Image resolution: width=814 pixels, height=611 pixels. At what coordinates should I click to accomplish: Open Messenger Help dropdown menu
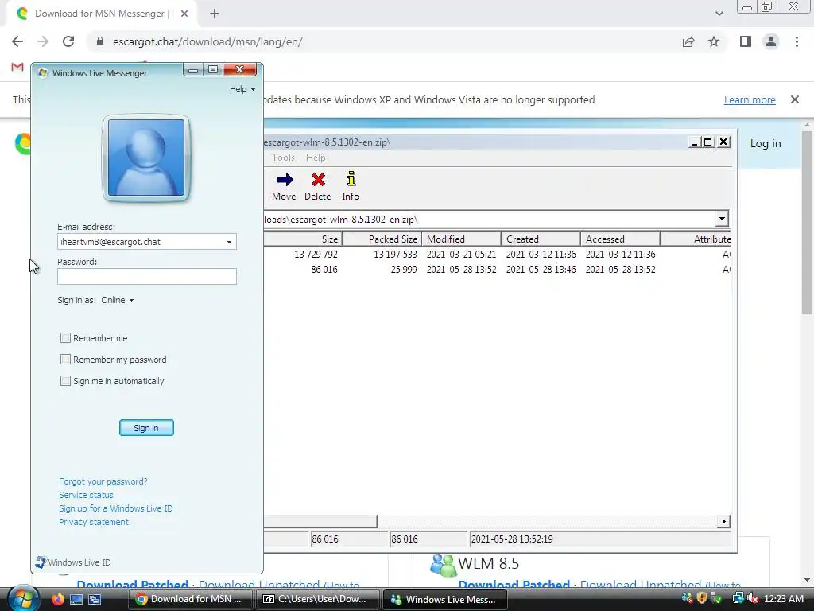pos(242,89)
